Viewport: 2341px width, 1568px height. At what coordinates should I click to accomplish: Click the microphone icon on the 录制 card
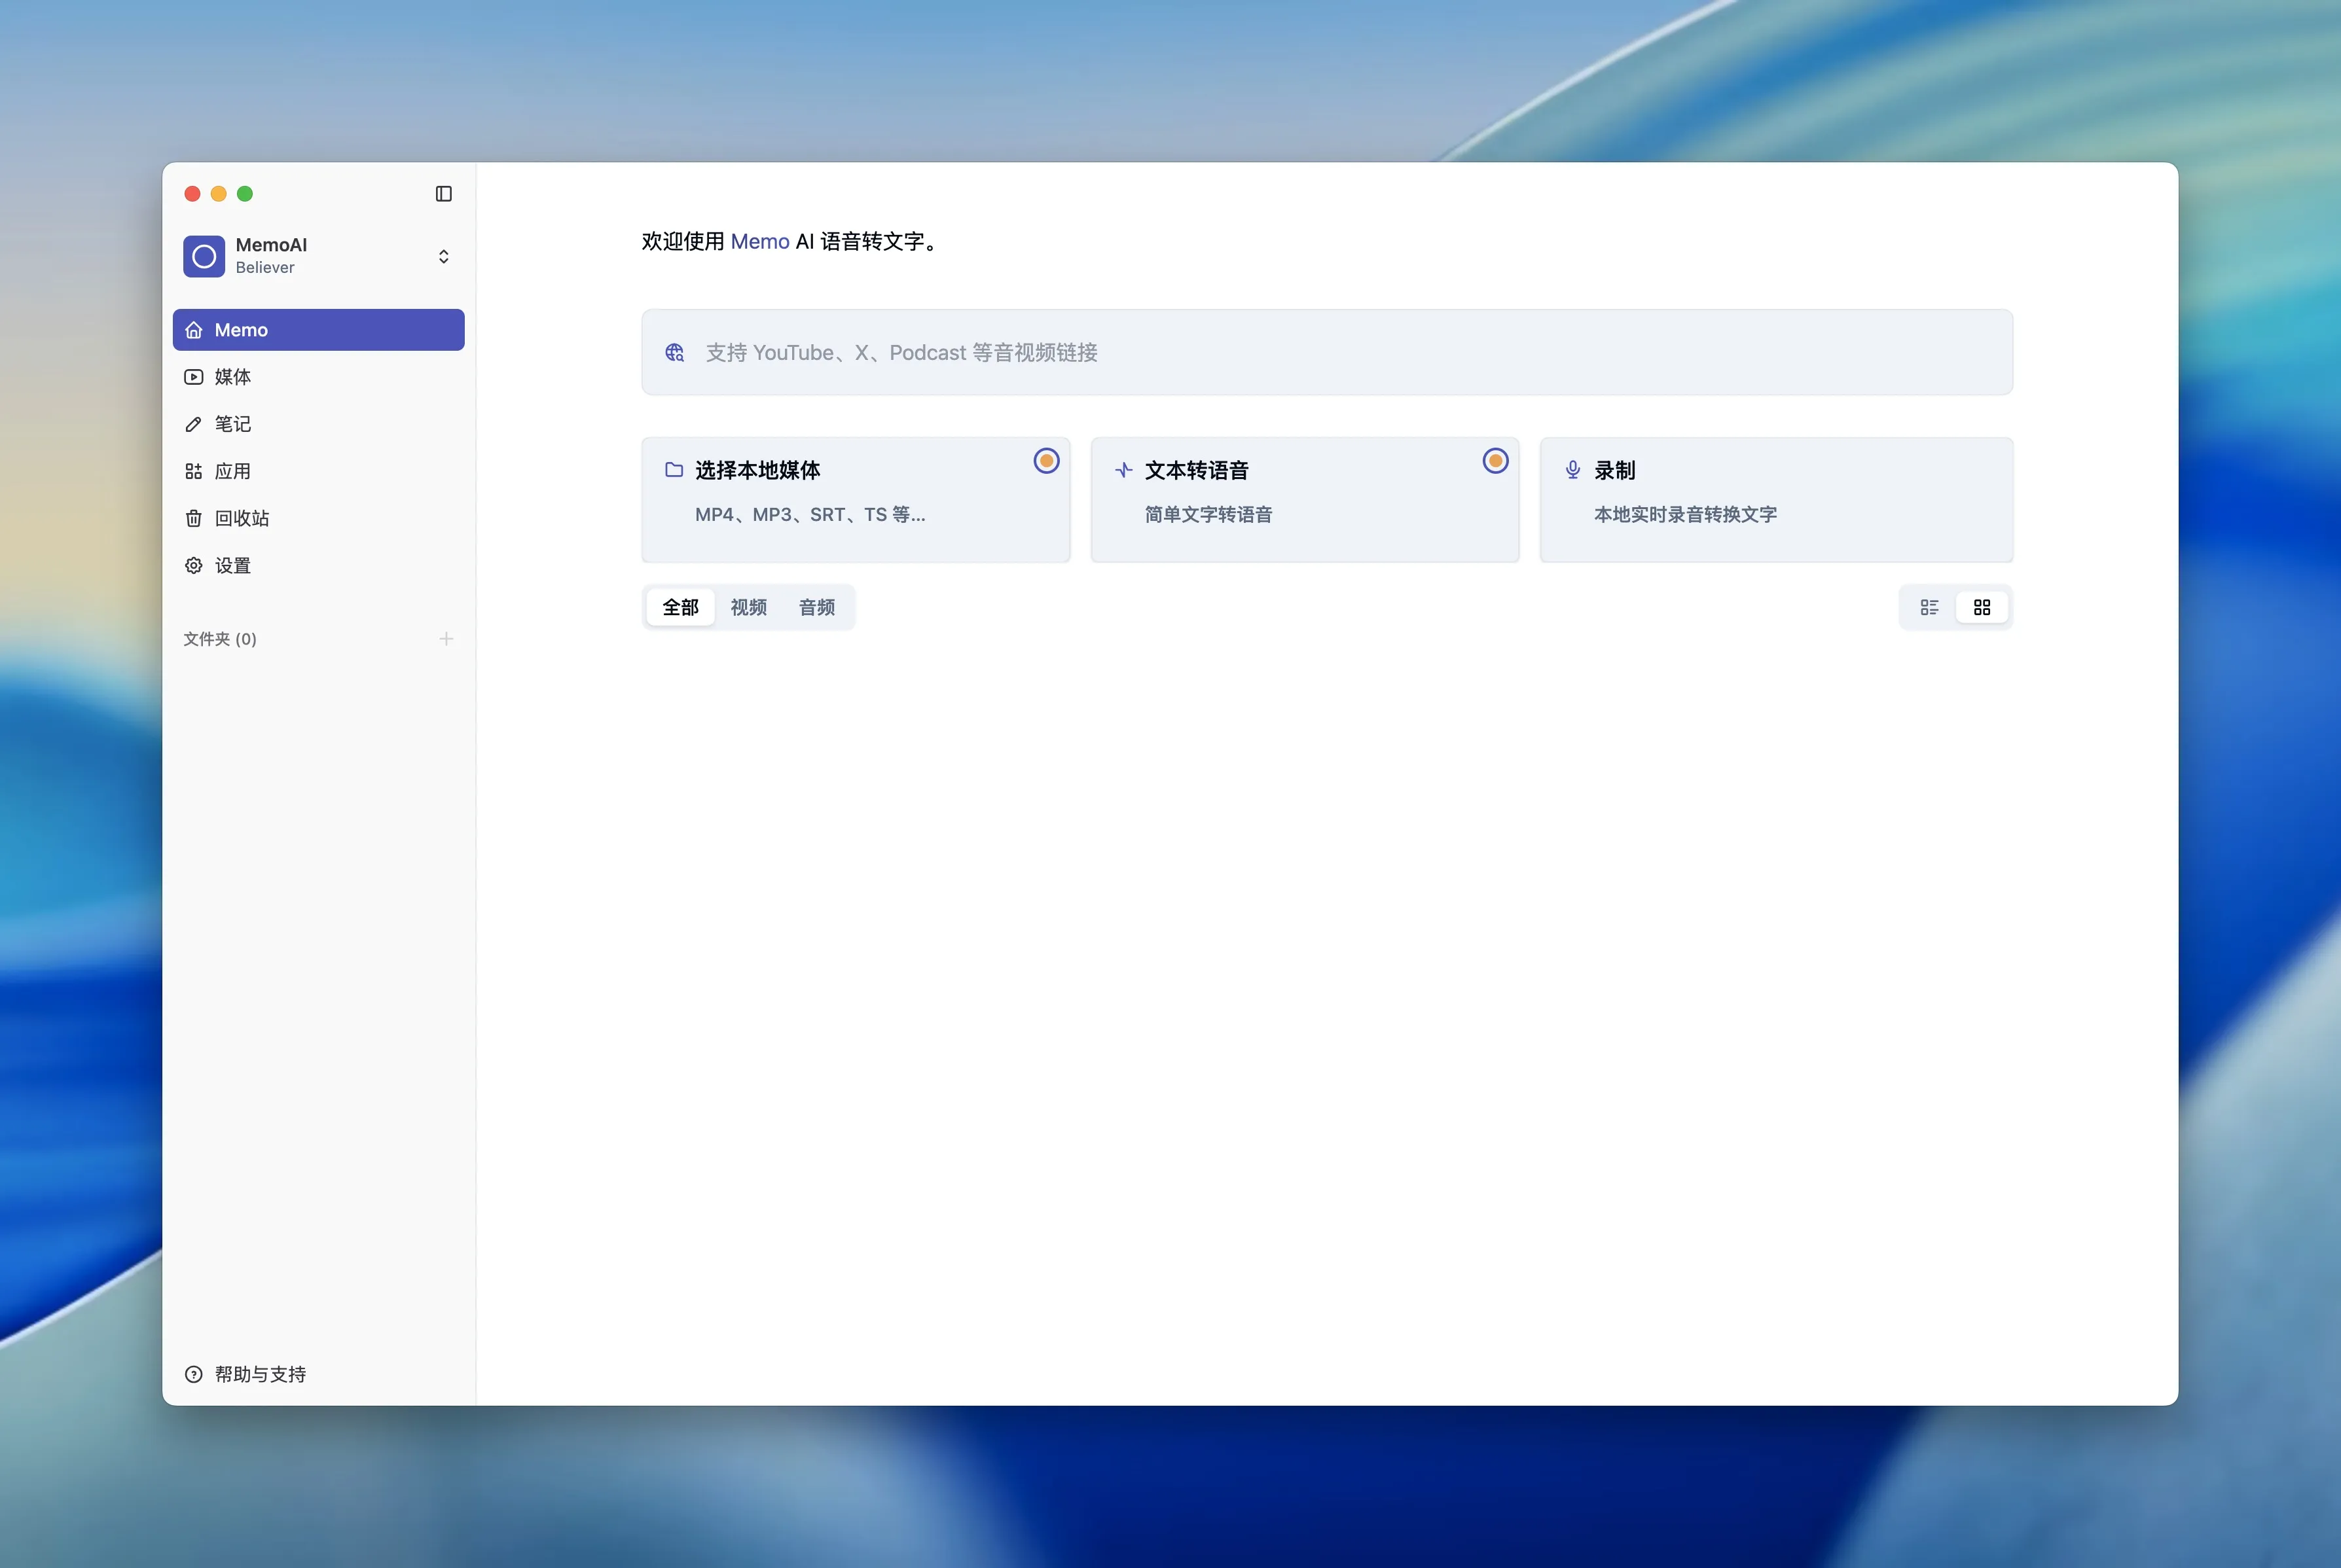click(1572, 469)
